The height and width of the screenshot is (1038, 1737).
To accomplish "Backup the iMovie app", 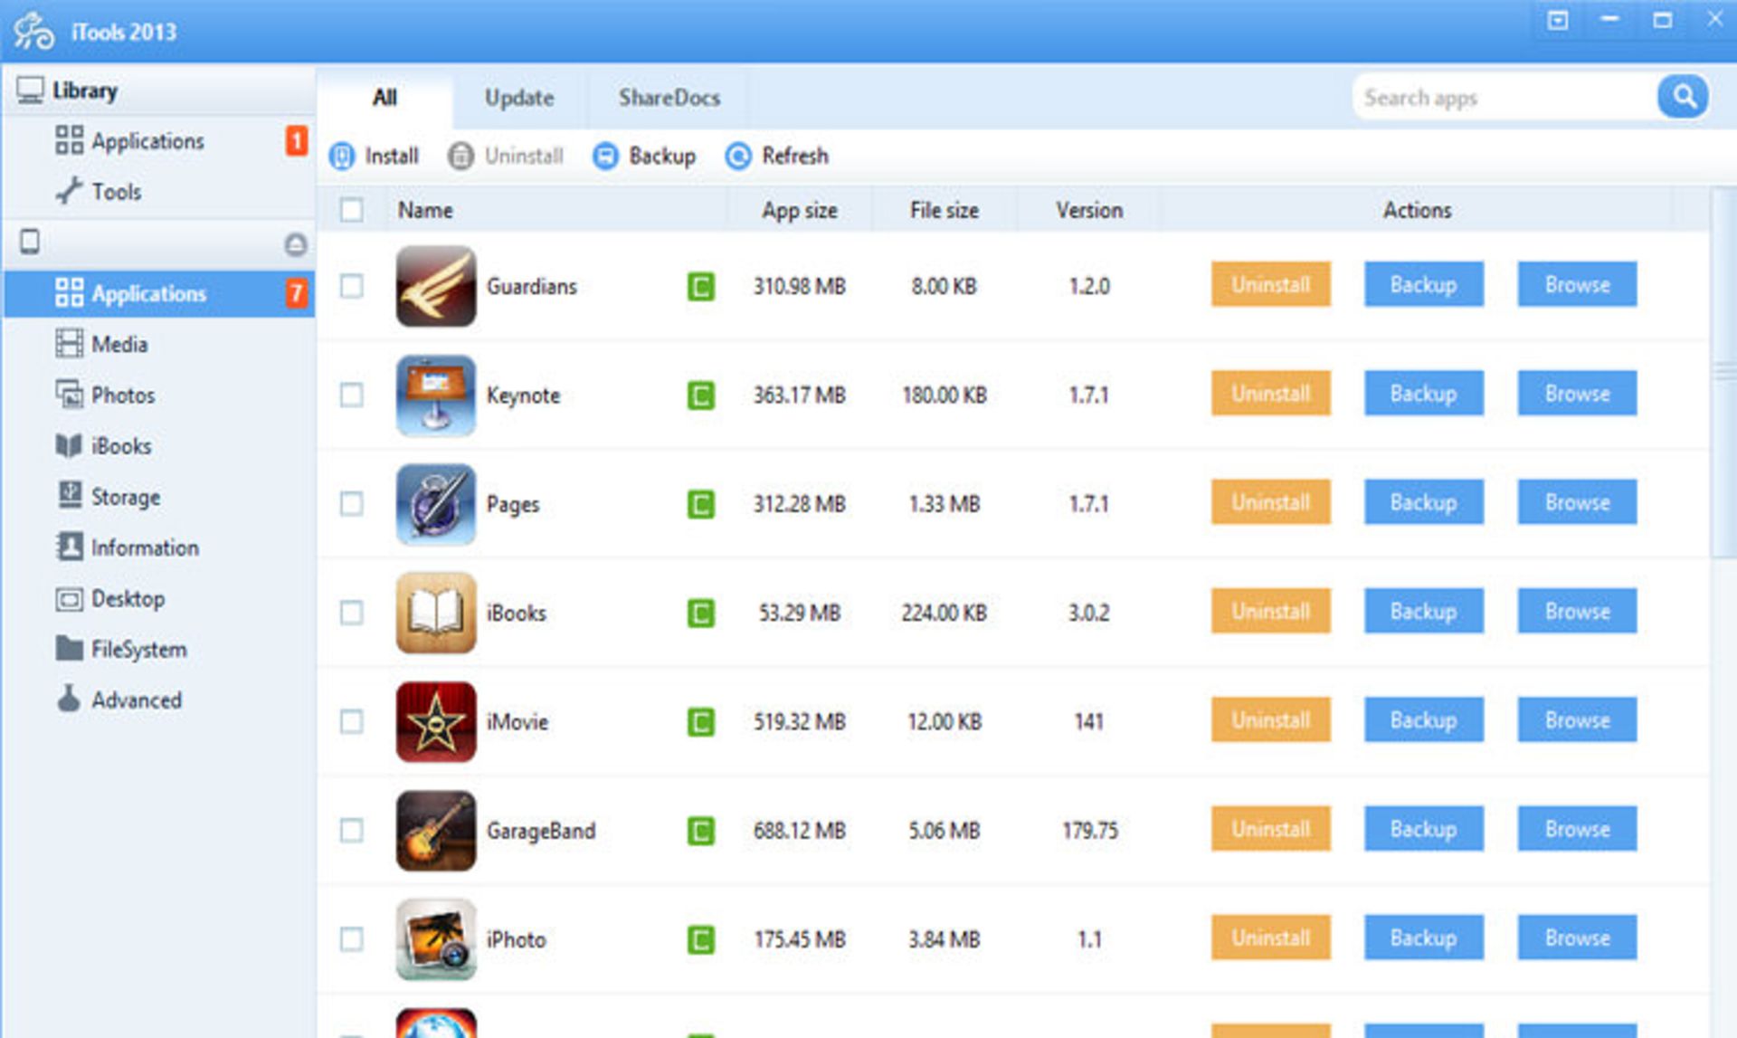I will pos(1423,720).
